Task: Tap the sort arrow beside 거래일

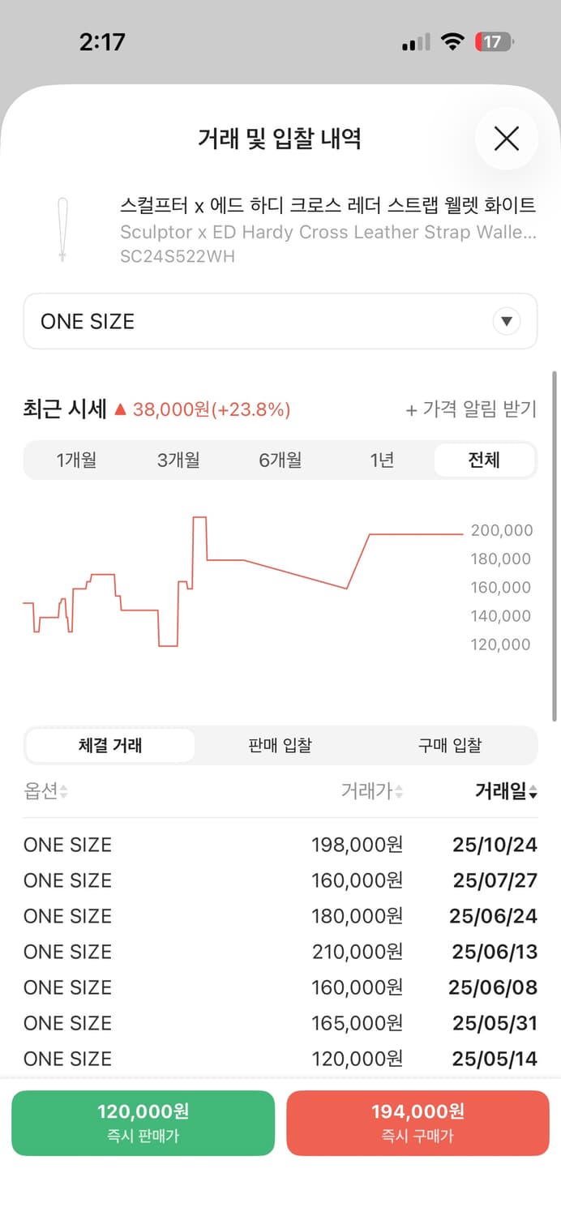Action: click(535, 792)
